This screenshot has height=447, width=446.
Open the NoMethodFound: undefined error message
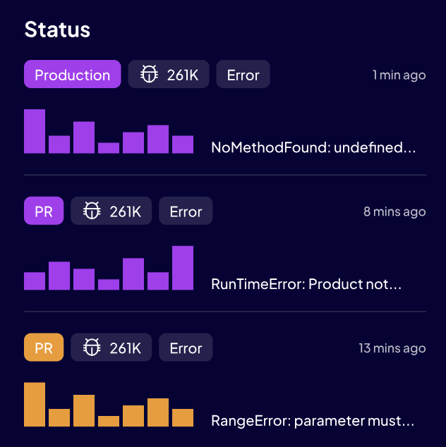pos(313,147)
